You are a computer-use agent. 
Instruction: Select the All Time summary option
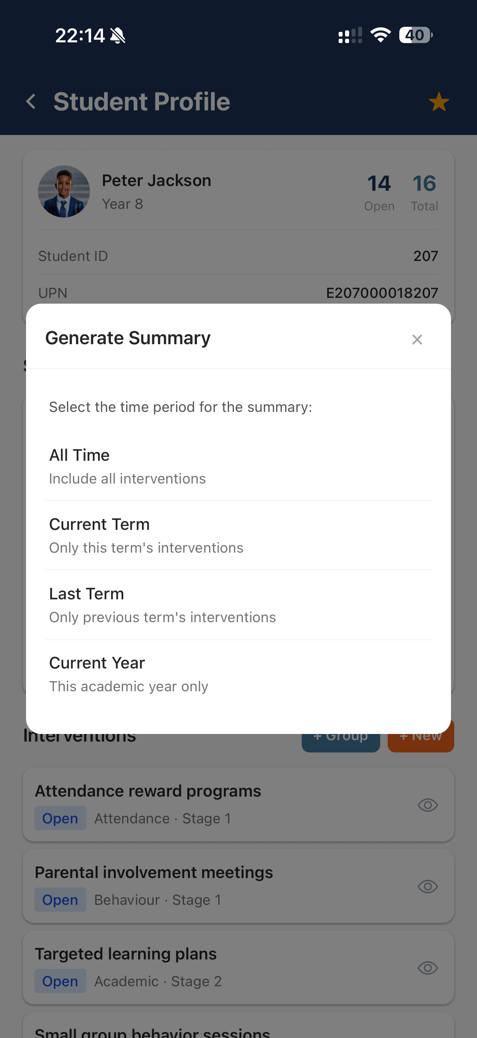[x=238, y=466]
